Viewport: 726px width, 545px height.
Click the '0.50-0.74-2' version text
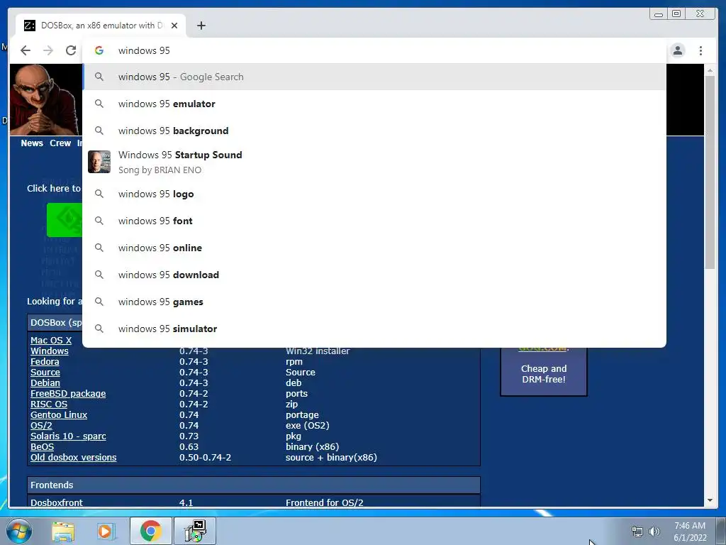pyautogui.click(x=205, y=458)
